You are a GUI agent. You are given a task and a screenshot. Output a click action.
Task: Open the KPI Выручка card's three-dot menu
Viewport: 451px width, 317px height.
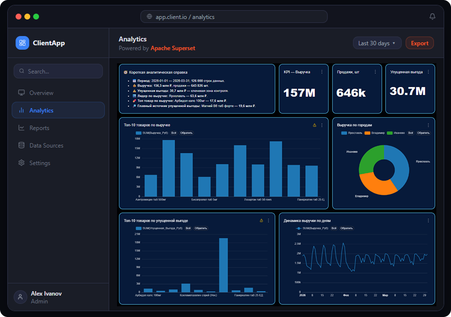click(322, 72)
